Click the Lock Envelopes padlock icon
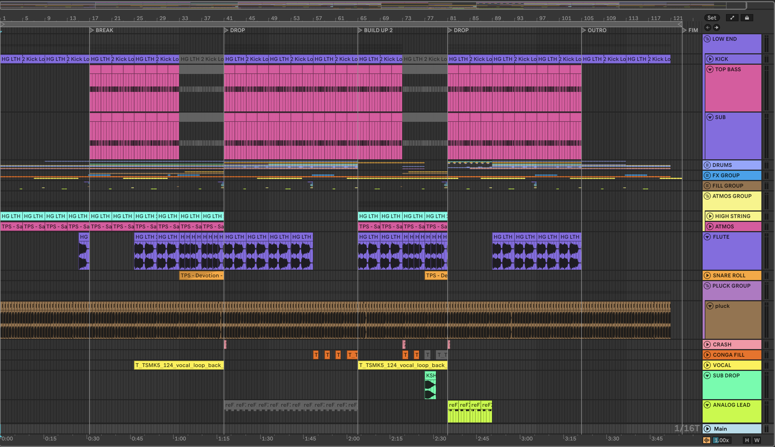 747,18
